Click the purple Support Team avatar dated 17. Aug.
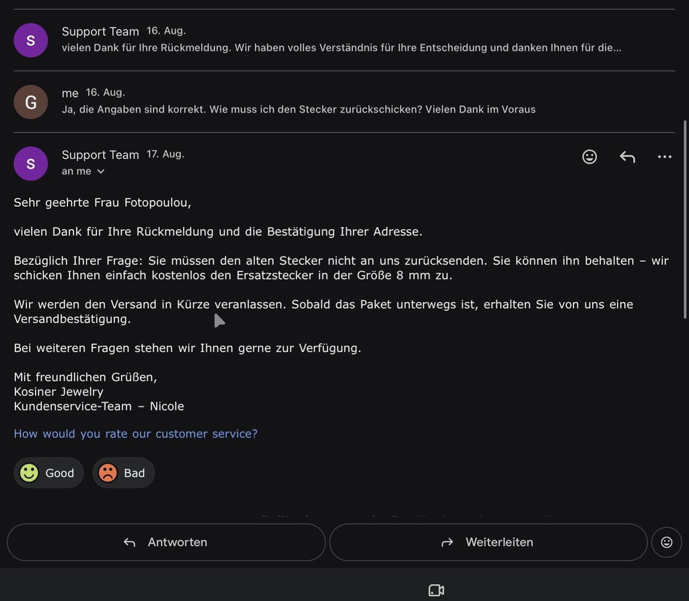The width and height of the screenshot is (689, 601). pyautogui.click(x=31, y=164)
